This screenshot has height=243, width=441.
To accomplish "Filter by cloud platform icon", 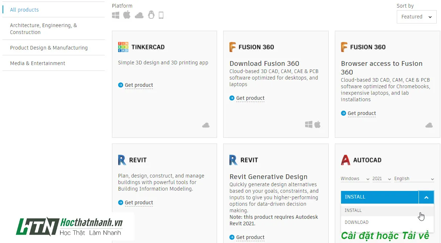I will pyautogui.click(x=139, y=15).
